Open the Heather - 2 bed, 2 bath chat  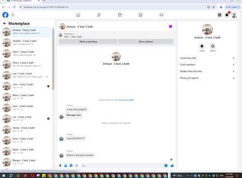(26, 42)
